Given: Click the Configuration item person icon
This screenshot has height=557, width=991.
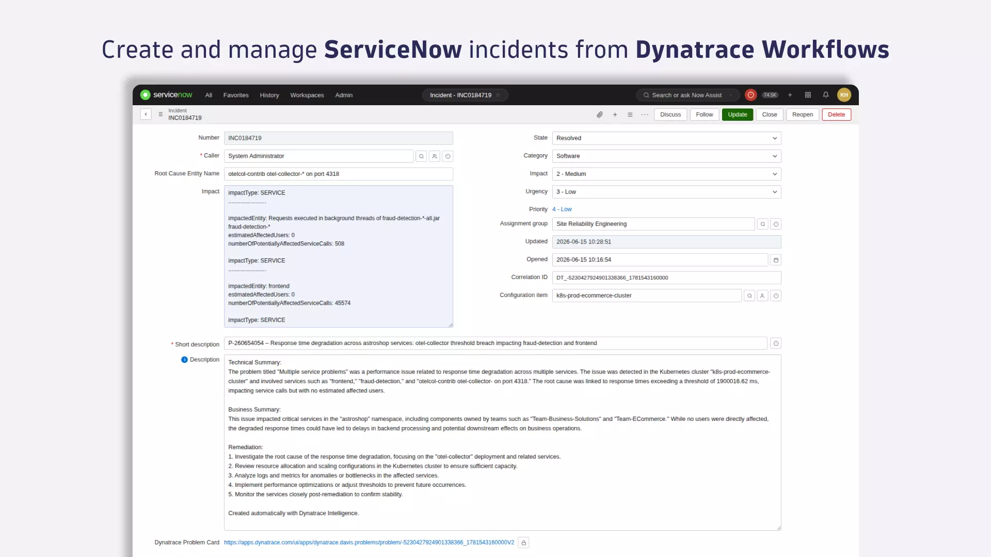Looking at the screenshot, I should (762, 296).
